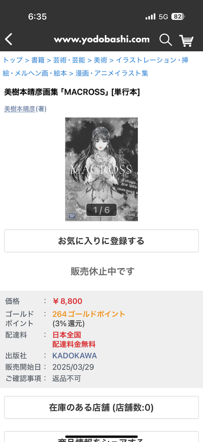Tap the clock in status bar

38,17
